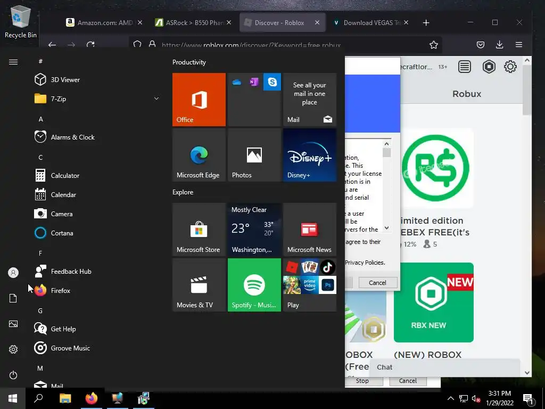
Task: Open a new browser tab
Action: [426, 22]
